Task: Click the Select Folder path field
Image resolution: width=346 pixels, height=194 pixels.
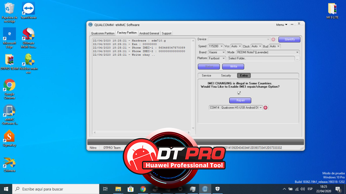Action: pyautogui.click(x=261, y=58)
